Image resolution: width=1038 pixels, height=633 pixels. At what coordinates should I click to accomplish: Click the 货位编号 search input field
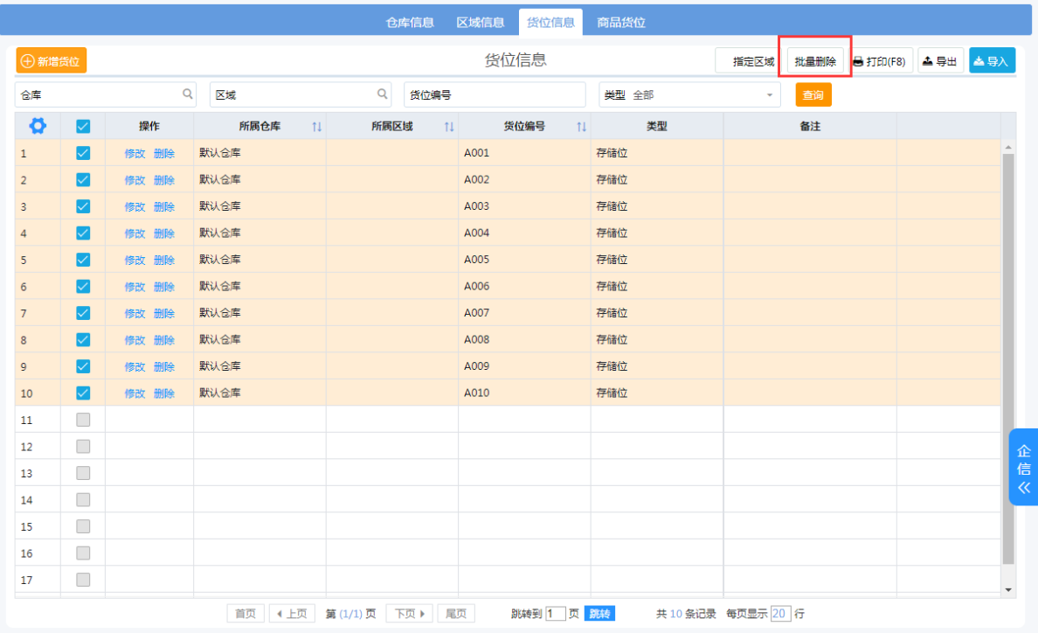(x=495, y=94)
